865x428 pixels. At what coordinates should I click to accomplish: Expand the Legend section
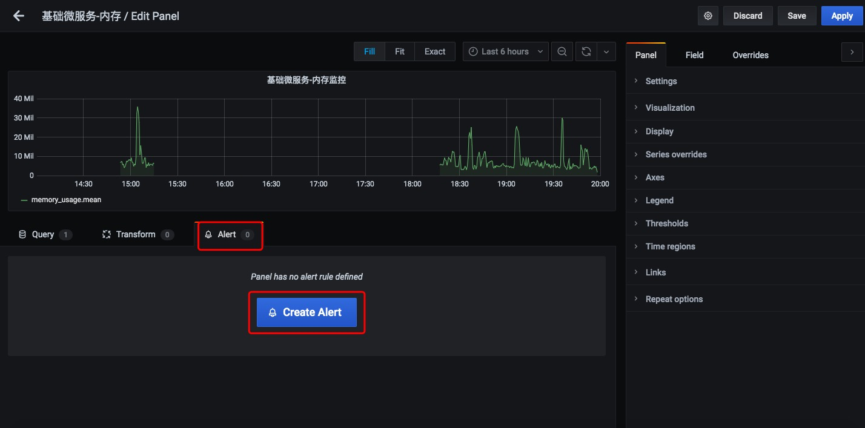click(746, 200)
